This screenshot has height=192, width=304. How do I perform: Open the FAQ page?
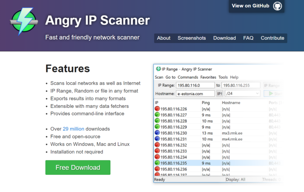[248, 38]
